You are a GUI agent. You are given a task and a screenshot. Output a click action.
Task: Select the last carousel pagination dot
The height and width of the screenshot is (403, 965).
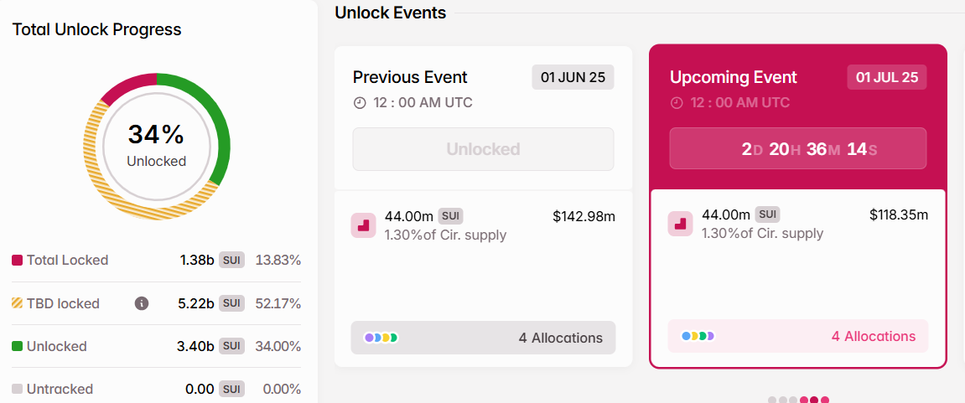[x=825, y=400]
